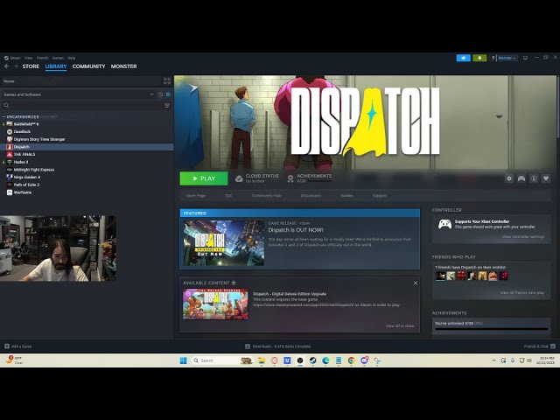Switch library to grid view icon
Viewport: 560px width, 420px height.
tap(167, 80)
